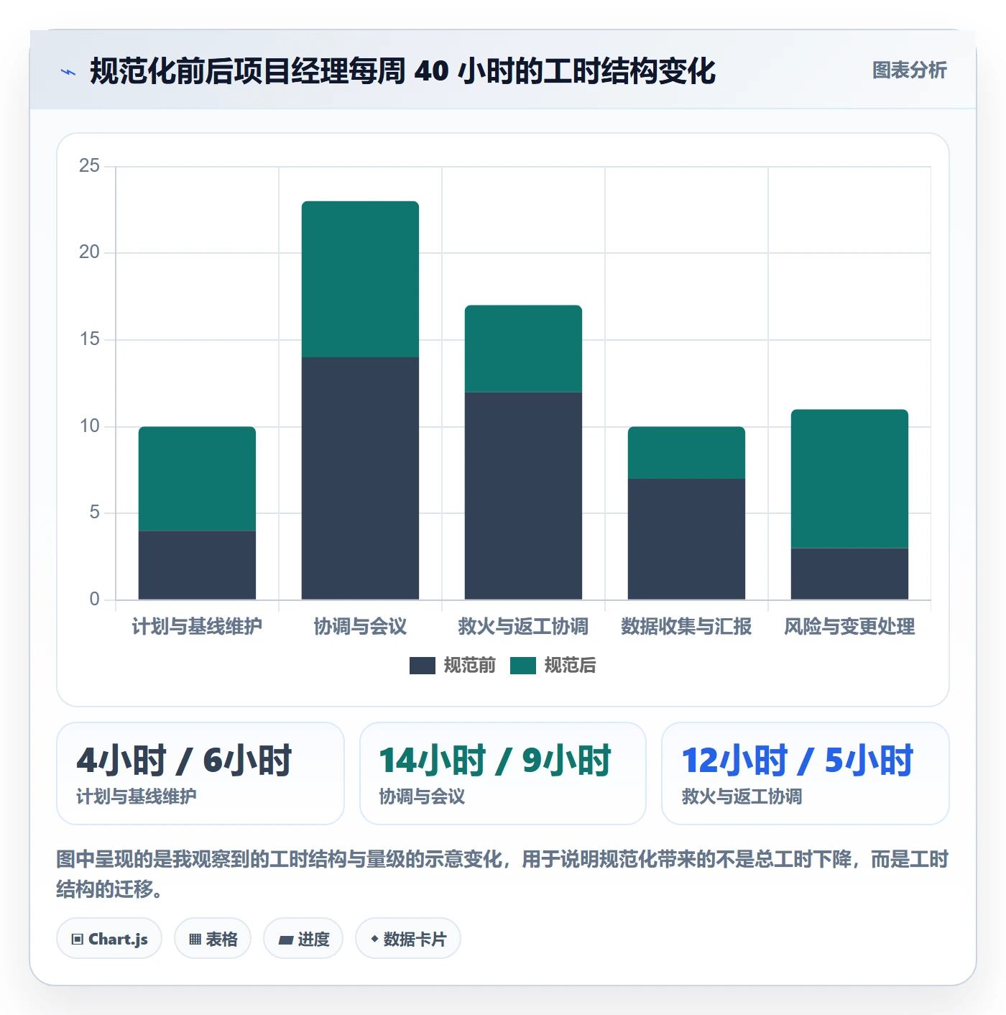Click the card caption 救火与返工协调
The image size is (1006, 1015).
point(742,796)
